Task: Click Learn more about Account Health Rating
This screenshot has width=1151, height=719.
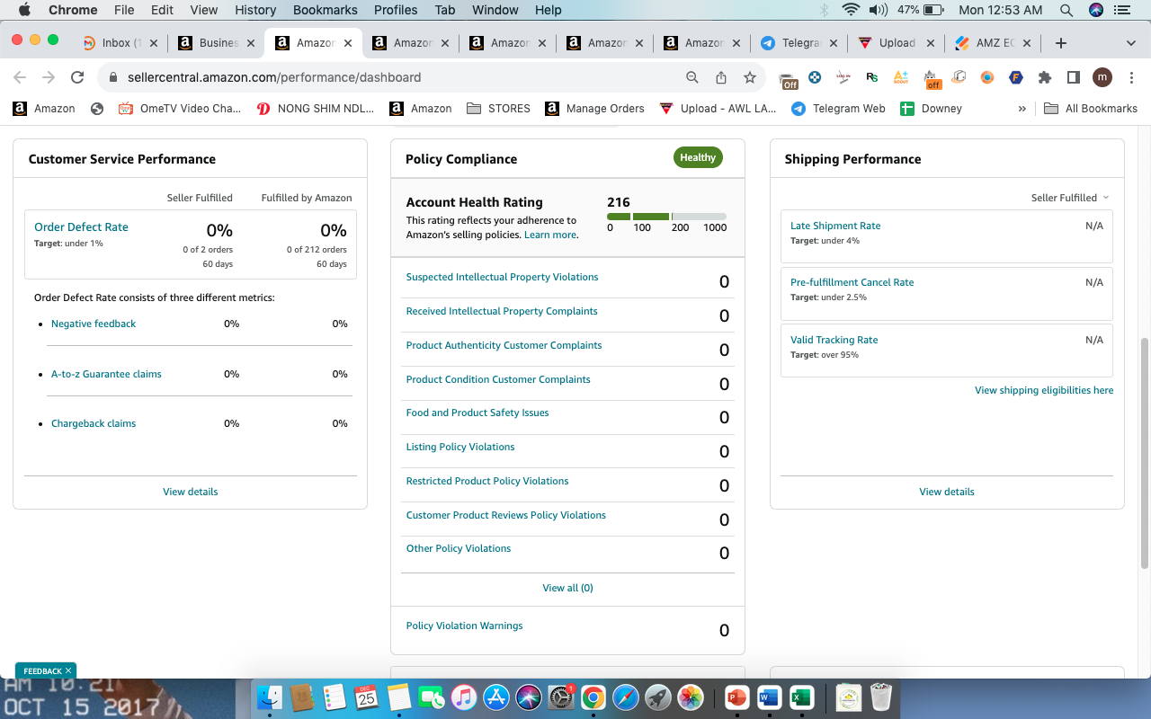Action: 550,235
